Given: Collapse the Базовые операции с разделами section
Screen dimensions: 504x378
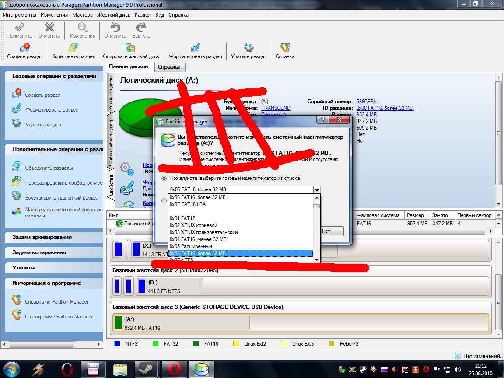Looking at the screenshot, I should 54,76.
